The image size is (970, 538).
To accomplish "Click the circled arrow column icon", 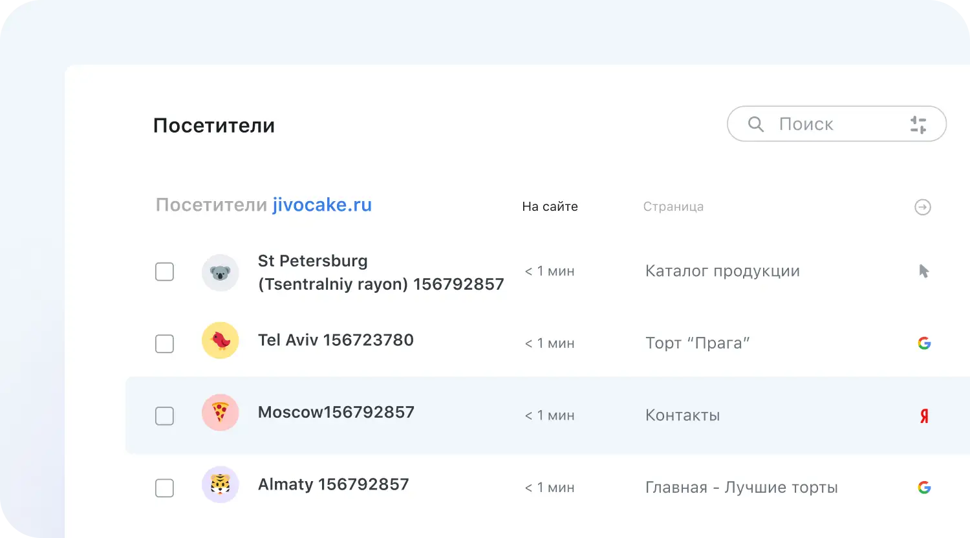I will click(923, 207).
